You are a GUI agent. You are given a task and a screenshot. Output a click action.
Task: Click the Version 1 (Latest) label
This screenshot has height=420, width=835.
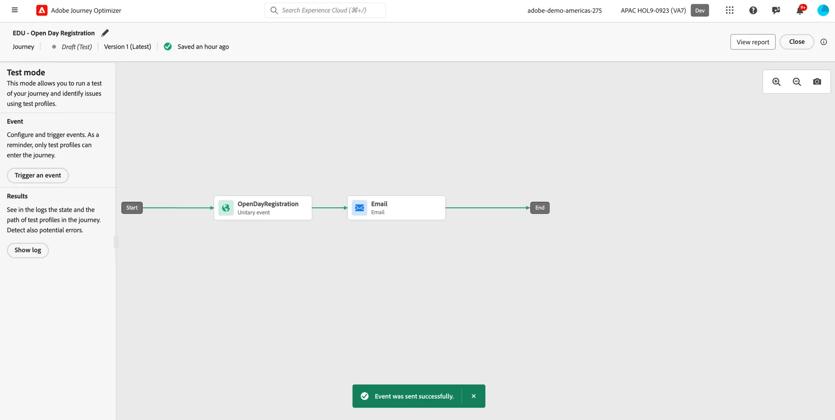(127, 47)
